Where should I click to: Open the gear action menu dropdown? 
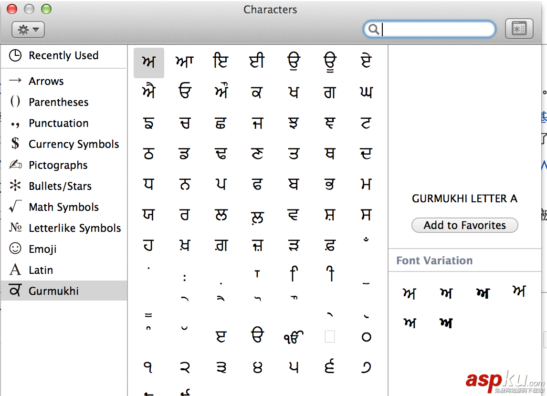[28, 30]
